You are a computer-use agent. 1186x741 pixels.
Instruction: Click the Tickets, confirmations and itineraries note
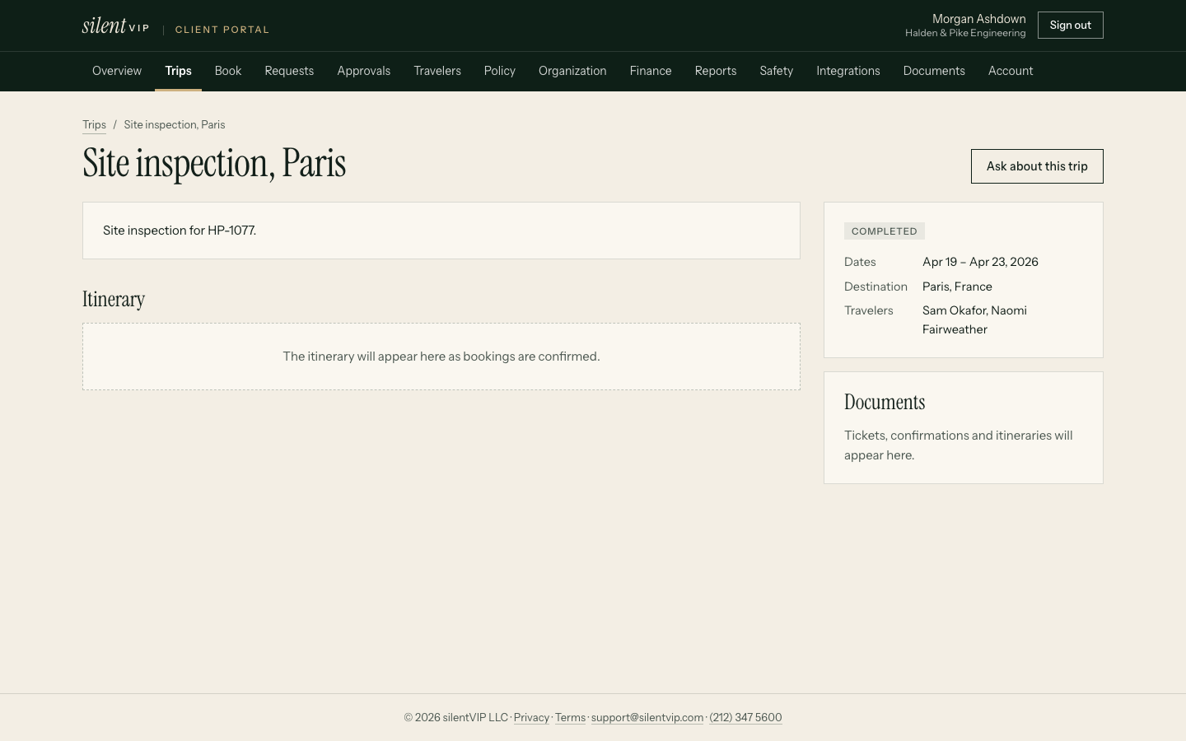click(959, 445)
